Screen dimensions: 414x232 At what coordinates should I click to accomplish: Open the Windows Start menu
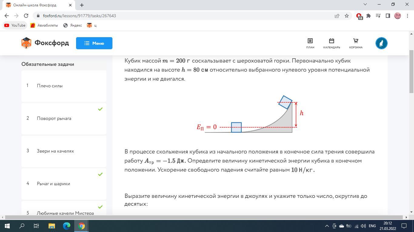(x=7, y=226)
